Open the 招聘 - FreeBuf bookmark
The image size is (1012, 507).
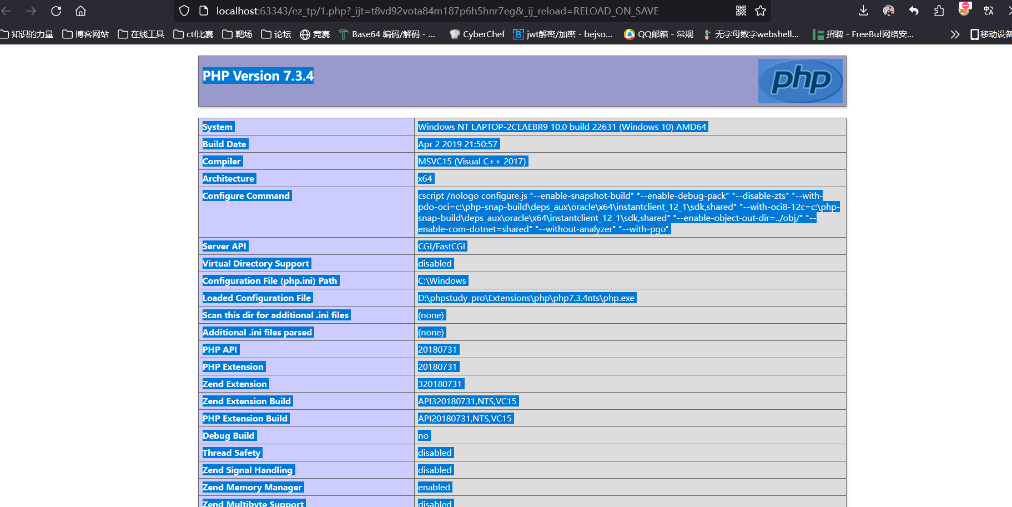(x=863, y=34)
